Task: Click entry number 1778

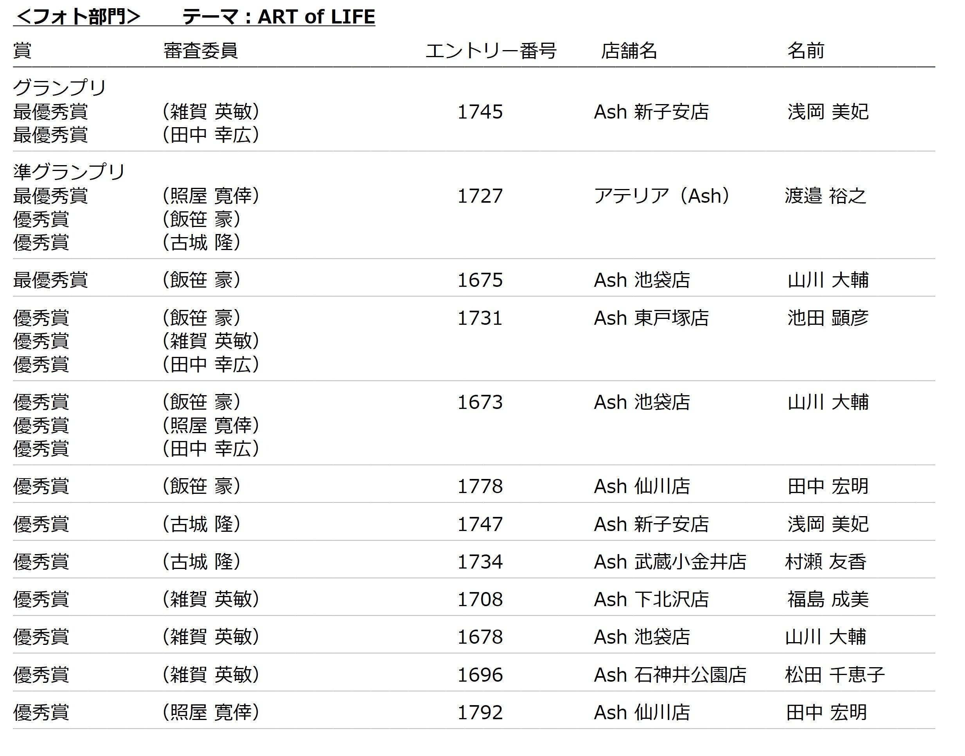Action: point(480,486)
